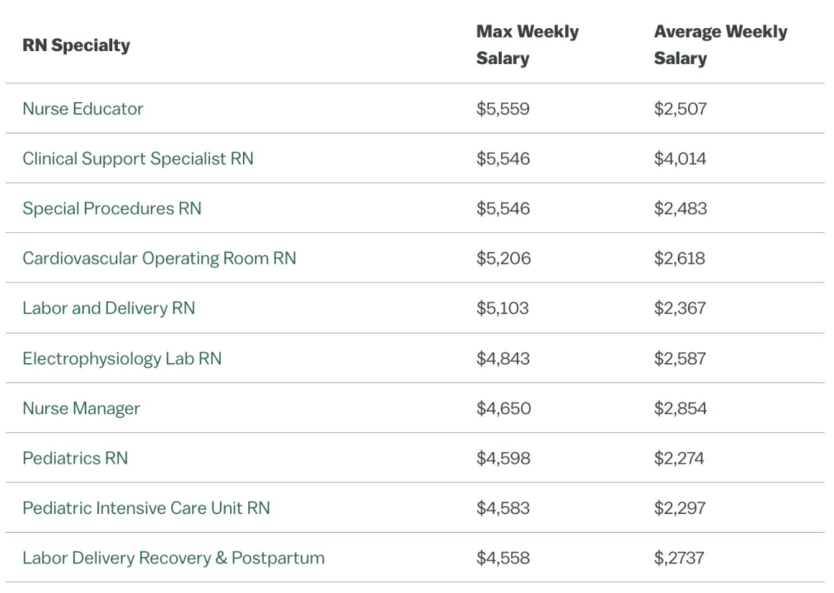Select the $4,014 average salary value
The height and width of the screenshot is (593, 834).
[680, 159]
